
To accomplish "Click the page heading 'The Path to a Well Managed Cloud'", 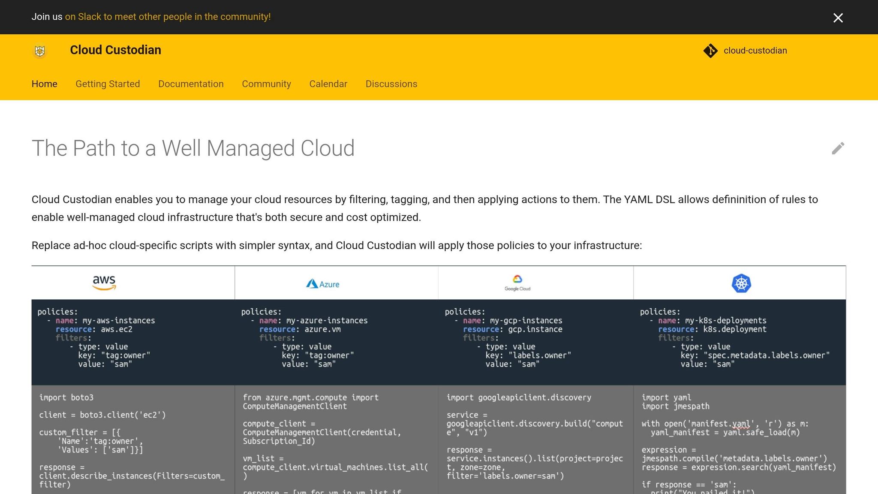I will tap(193, 148).
